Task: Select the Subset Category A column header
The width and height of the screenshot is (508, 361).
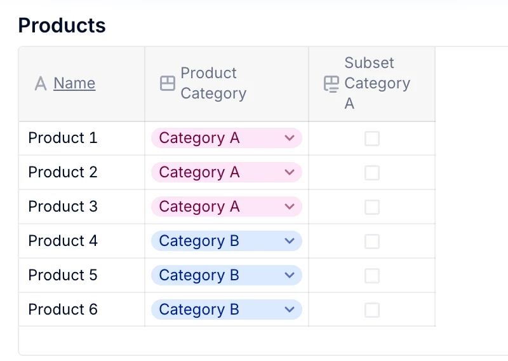Action: pos(377,83)
